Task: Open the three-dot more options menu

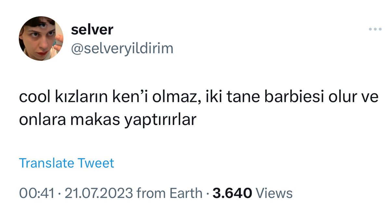Action: 375,30
